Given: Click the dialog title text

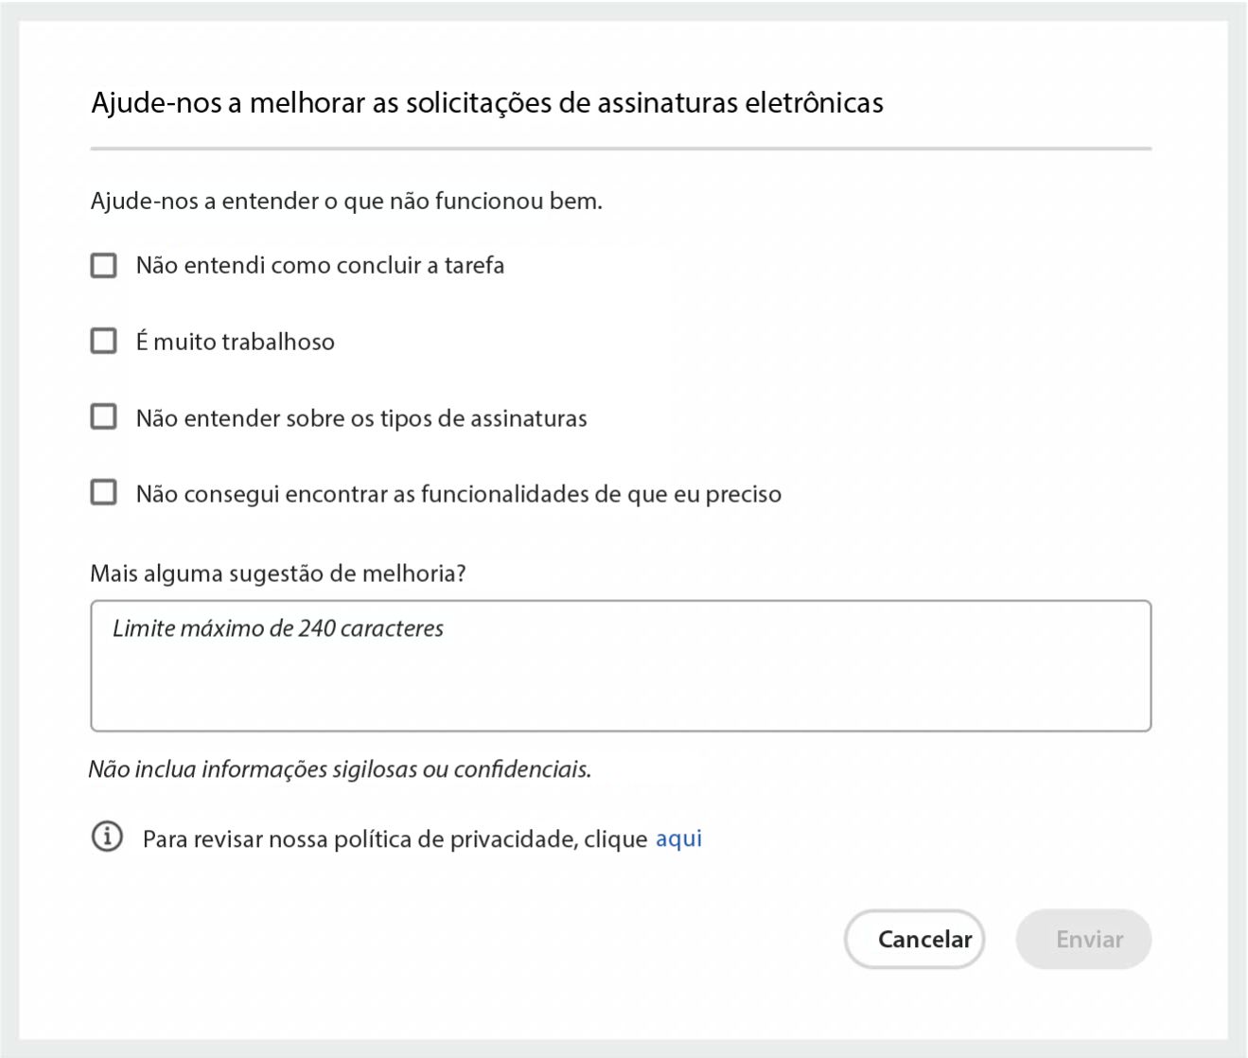Looking at the screenshot, I should 486,104.
